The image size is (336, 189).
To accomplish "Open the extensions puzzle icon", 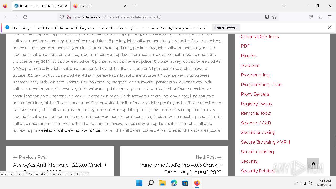I will point(320,17).
